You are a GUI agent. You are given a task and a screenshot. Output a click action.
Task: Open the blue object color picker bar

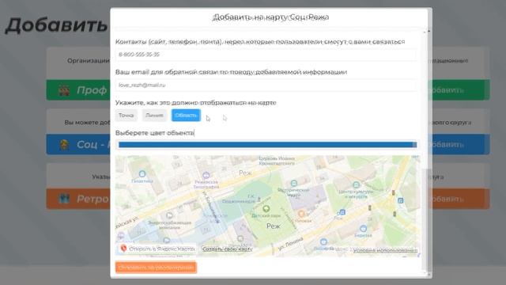267,145
